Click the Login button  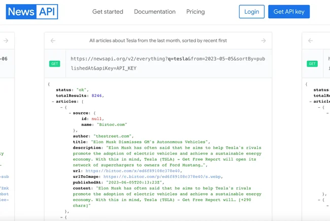point(252,12)
